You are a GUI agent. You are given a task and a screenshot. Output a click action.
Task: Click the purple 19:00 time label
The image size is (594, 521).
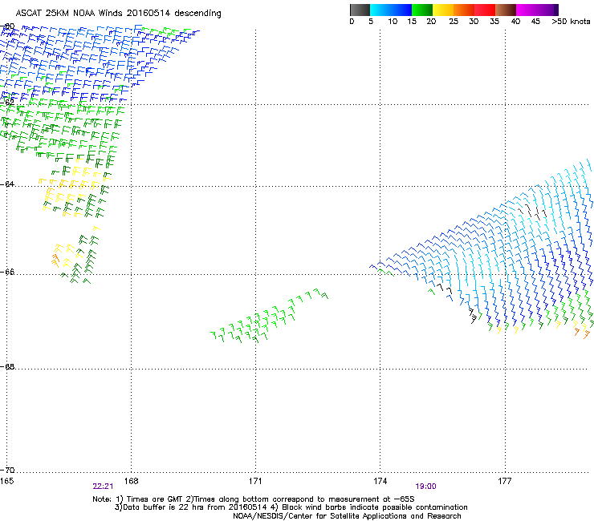(x=425, y=487)
